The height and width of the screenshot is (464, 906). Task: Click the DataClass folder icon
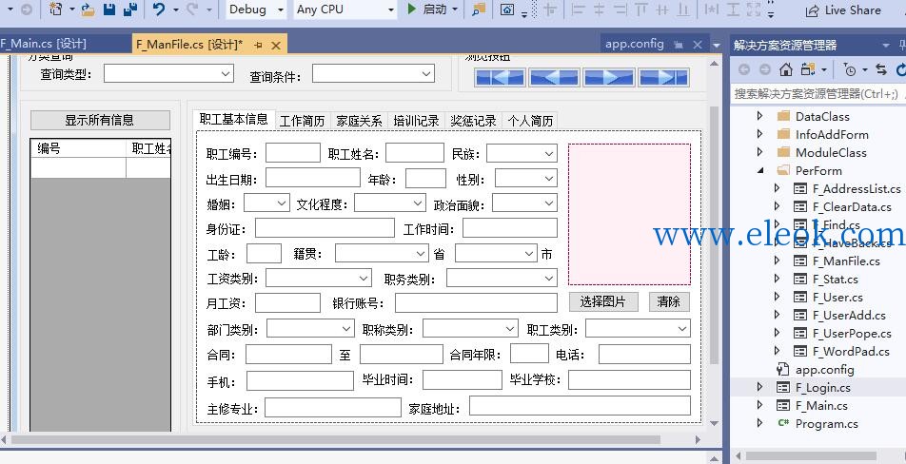pyautogui.click(x=783, y=116)
